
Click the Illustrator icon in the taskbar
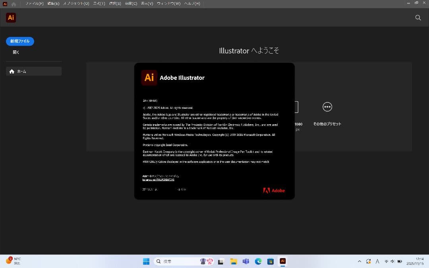pos(282,261)
